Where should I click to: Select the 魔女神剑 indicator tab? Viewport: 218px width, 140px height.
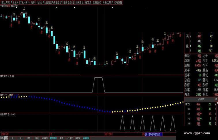point(53,138)
